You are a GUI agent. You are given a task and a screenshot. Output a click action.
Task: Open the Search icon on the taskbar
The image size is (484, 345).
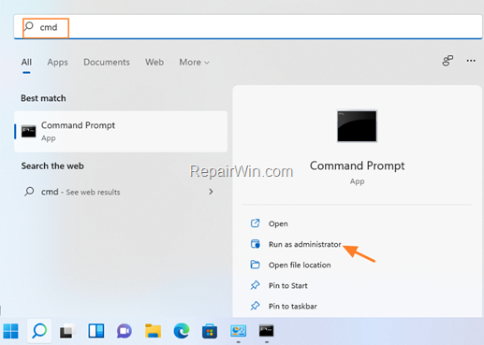pos(39,331)
